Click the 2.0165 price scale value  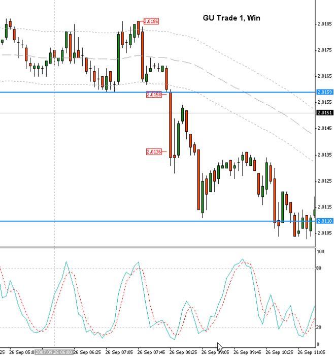[324, 76]
